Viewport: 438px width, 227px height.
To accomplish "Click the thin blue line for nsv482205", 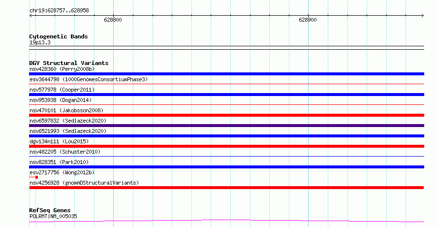I will (226, 156).
